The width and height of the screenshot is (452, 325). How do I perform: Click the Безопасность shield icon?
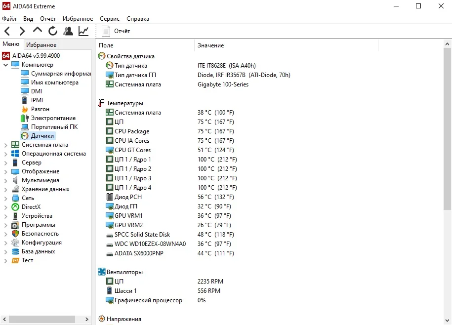click(15, 234)
